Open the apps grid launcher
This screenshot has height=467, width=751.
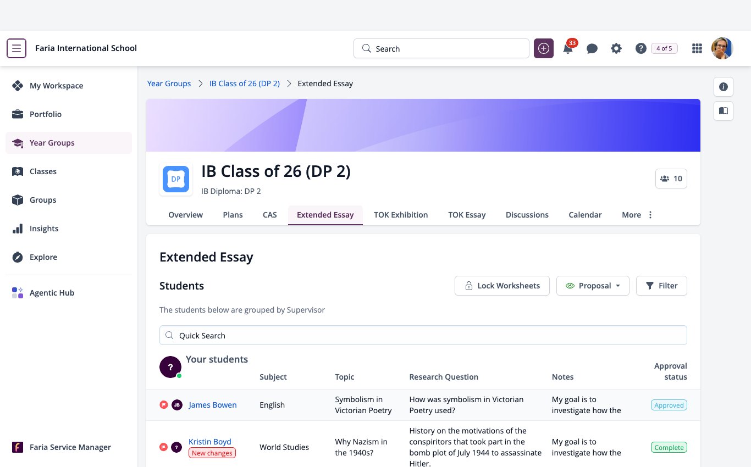pos(697,48)
